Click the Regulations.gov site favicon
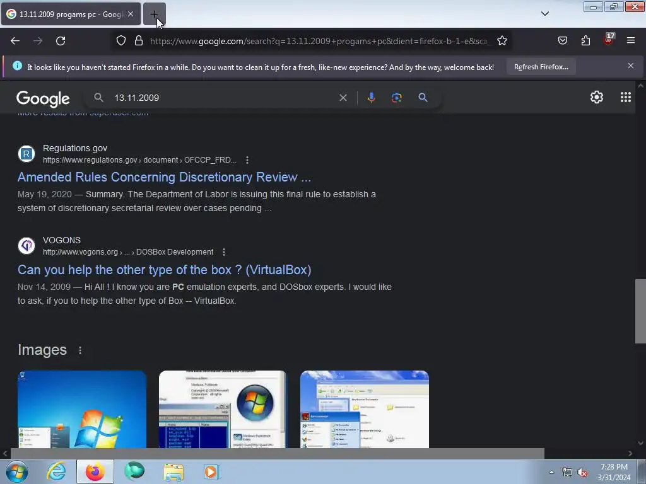The height and width of the screenshot is (484, 646). pyautogui.click(x=26, y=154)
